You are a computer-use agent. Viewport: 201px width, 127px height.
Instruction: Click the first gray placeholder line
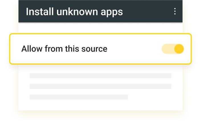click(x=100, y=76)
